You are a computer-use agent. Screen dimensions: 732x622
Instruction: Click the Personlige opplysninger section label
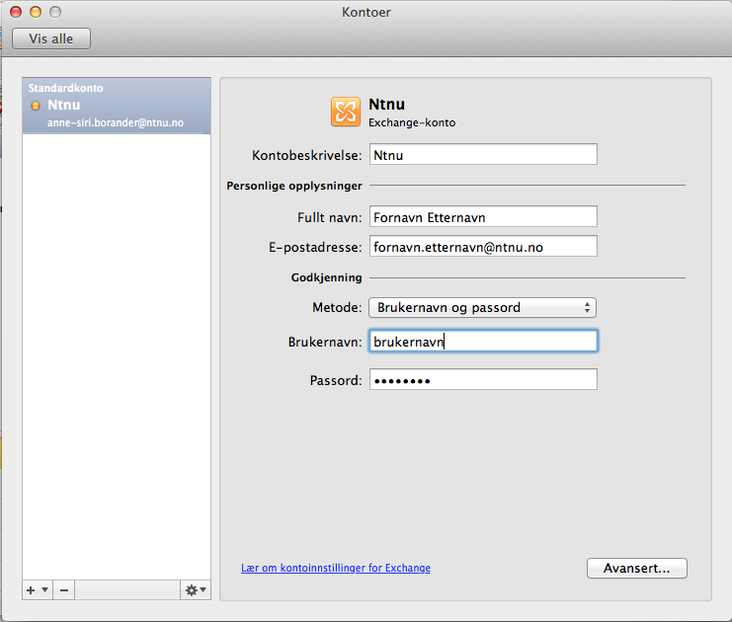point(294,186)
